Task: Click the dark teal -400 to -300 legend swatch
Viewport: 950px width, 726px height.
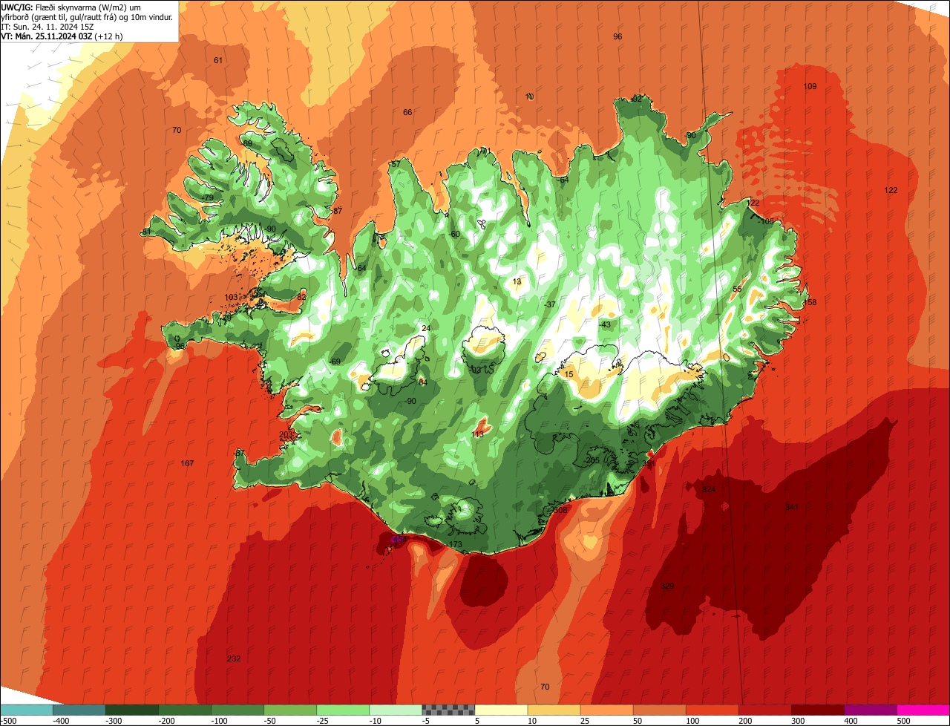Action: [x=79, y=710]
